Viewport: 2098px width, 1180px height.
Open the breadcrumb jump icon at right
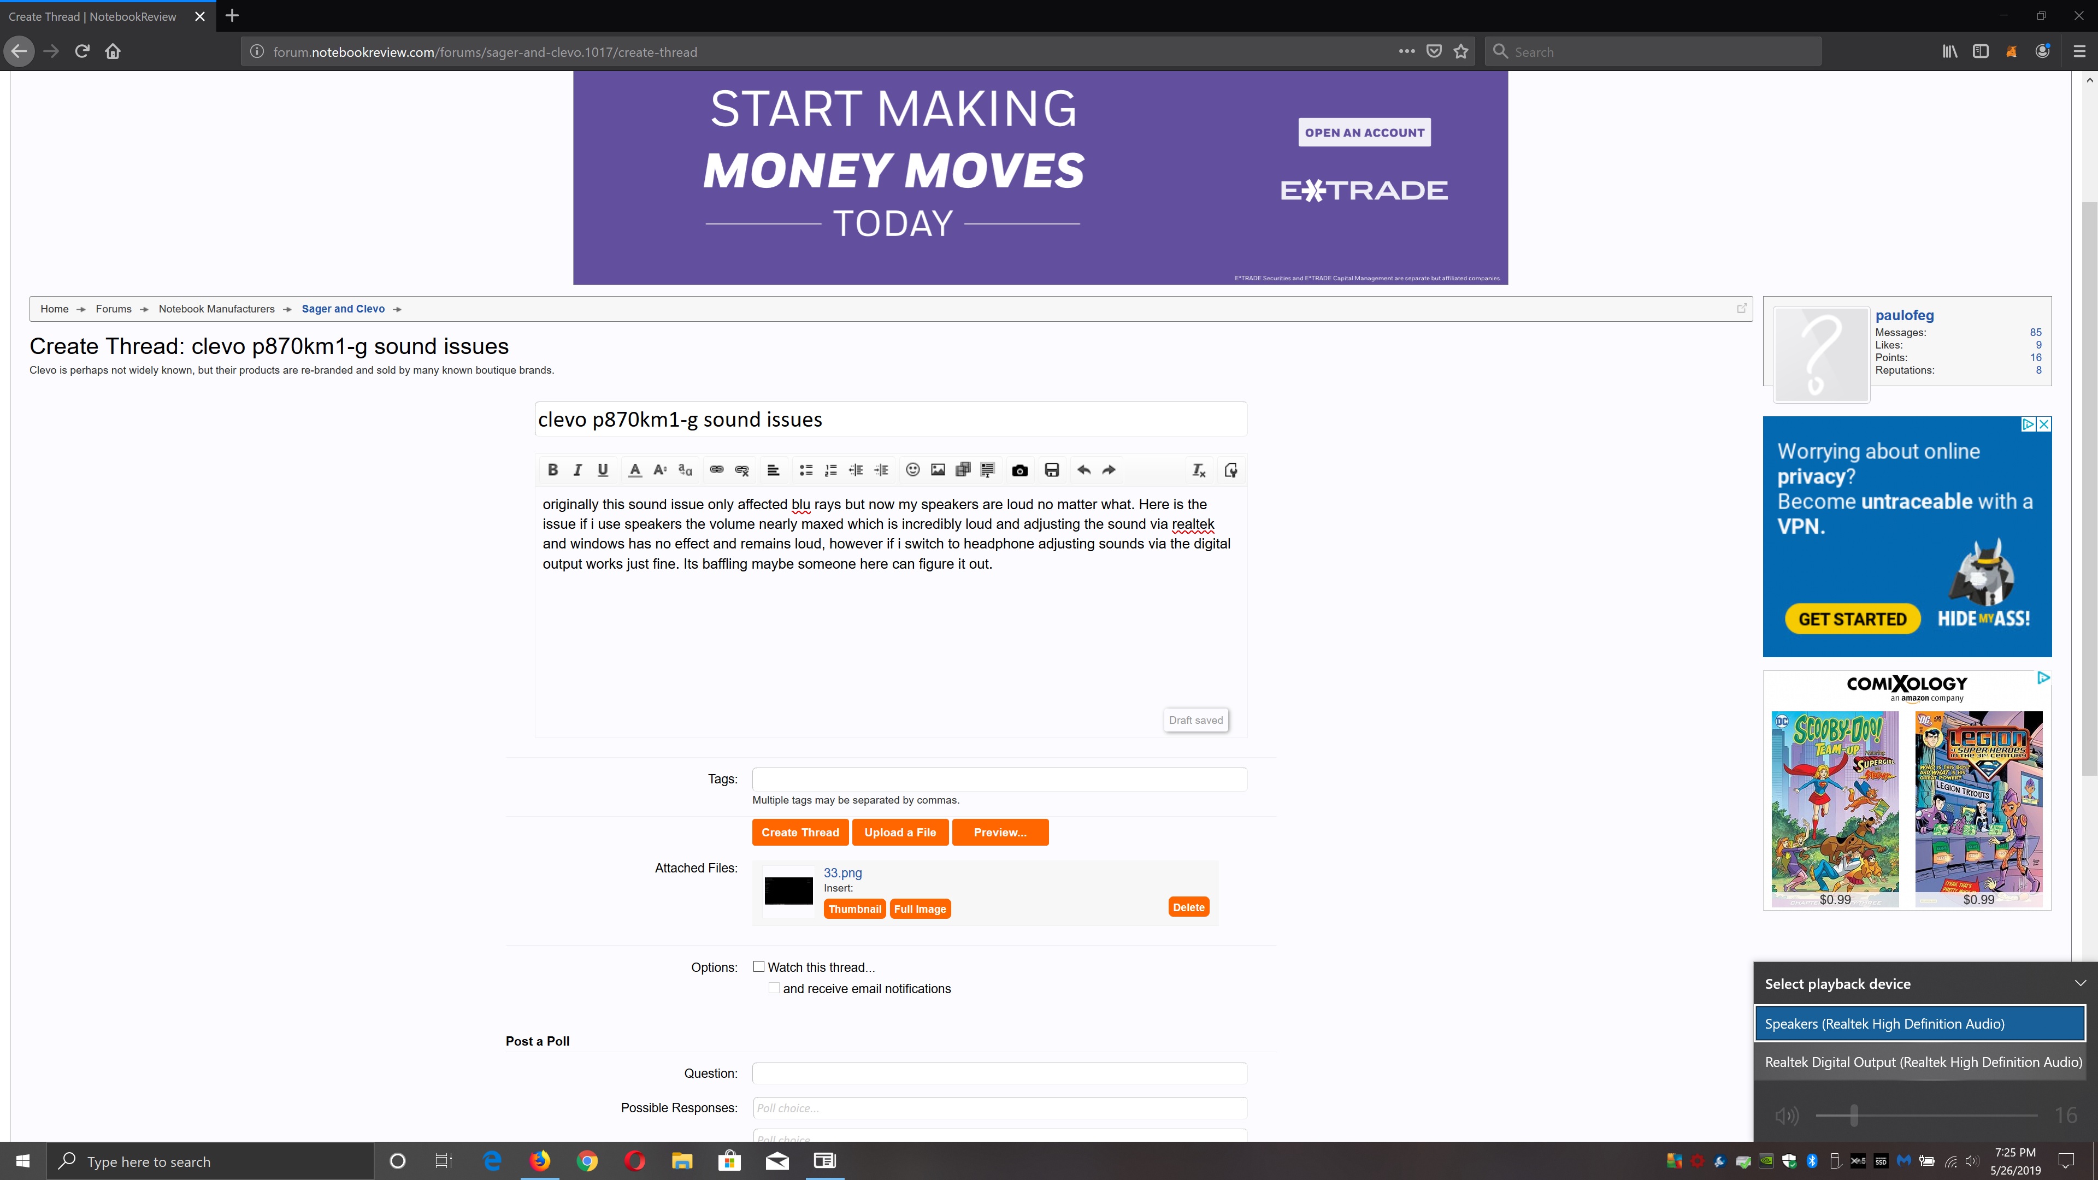tap(1741, 309)
